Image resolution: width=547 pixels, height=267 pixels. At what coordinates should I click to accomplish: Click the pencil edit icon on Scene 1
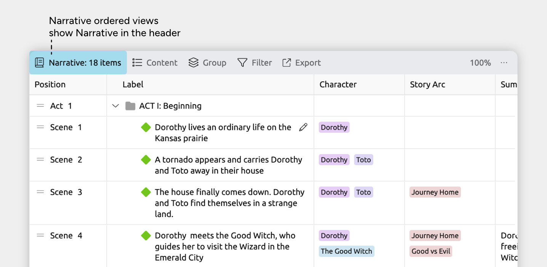point(303,127)
